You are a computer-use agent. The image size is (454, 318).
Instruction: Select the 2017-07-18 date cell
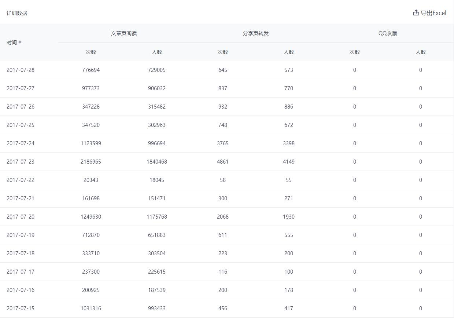pyautogui.click(x=21, y=253)
